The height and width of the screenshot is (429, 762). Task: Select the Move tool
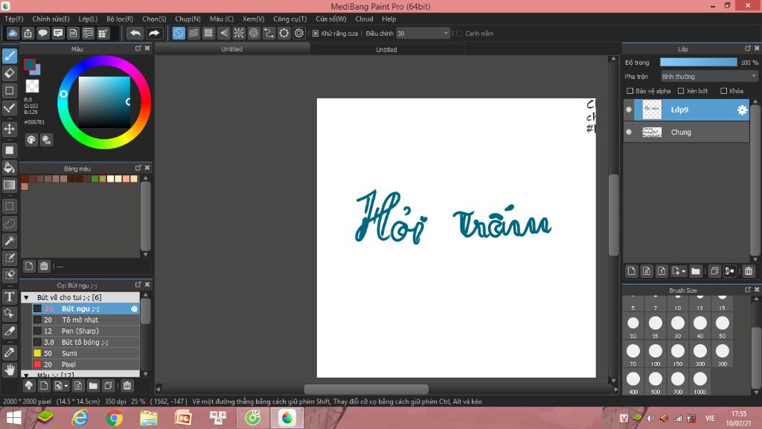(x=10, y=129)
